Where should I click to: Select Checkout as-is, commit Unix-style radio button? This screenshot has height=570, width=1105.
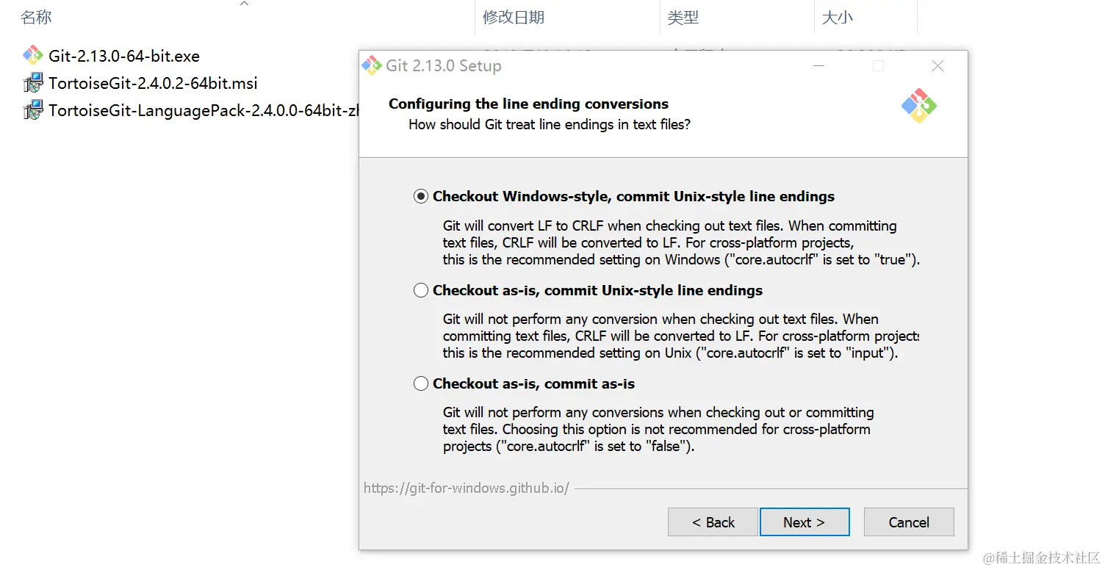pos(421,290)
